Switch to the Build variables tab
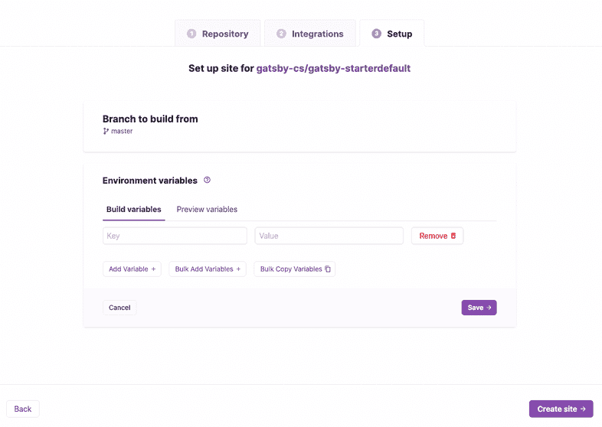Image resolution: width=602 pixels, height=427 pixels. tap(133, 209)
